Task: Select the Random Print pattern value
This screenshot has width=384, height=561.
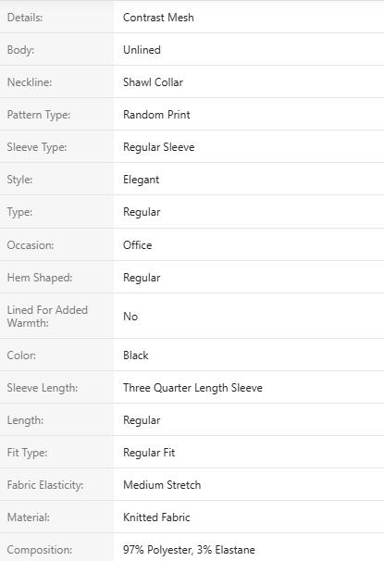Action: tap(156, 115)
